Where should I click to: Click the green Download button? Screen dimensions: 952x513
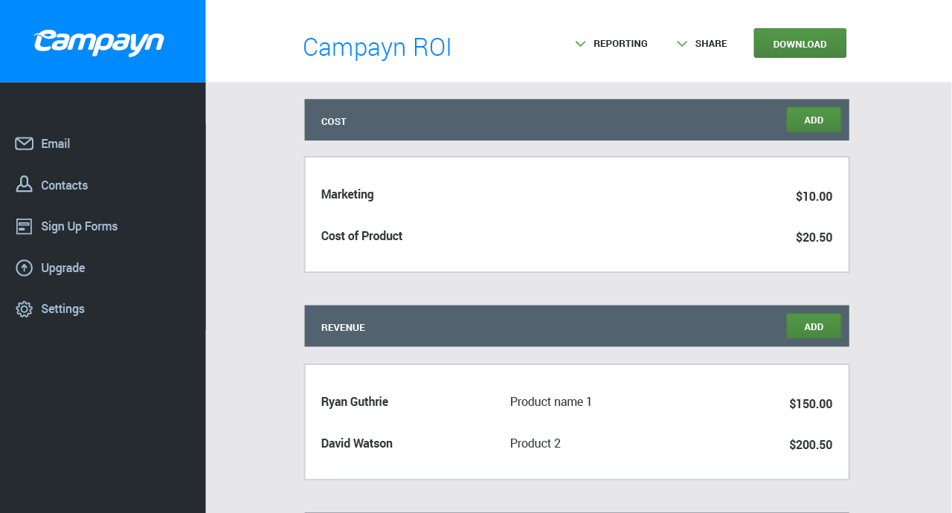coord(800,43)
